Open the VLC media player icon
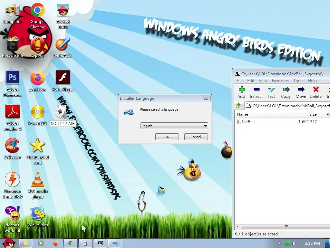 point(37,185)
